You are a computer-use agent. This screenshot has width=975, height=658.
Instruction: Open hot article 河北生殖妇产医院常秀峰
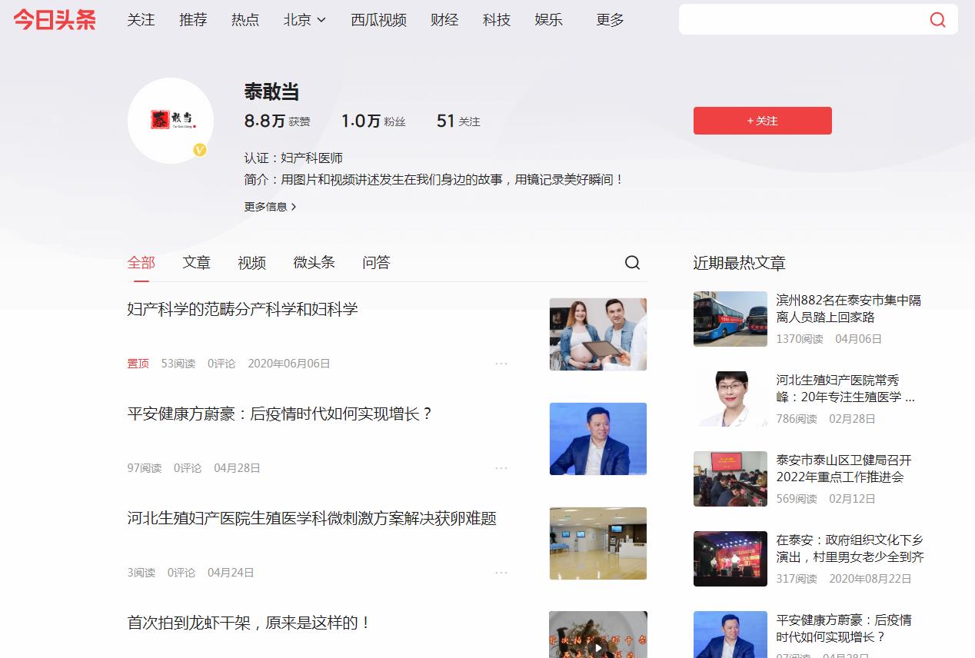846,389
